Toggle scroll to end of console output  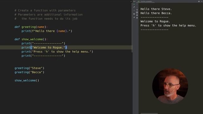click(x=137, y=12)
